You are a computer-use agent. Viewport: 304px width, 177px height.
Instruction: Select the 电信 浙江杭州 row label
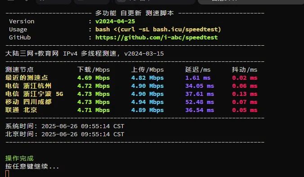(x=28, y=86)
